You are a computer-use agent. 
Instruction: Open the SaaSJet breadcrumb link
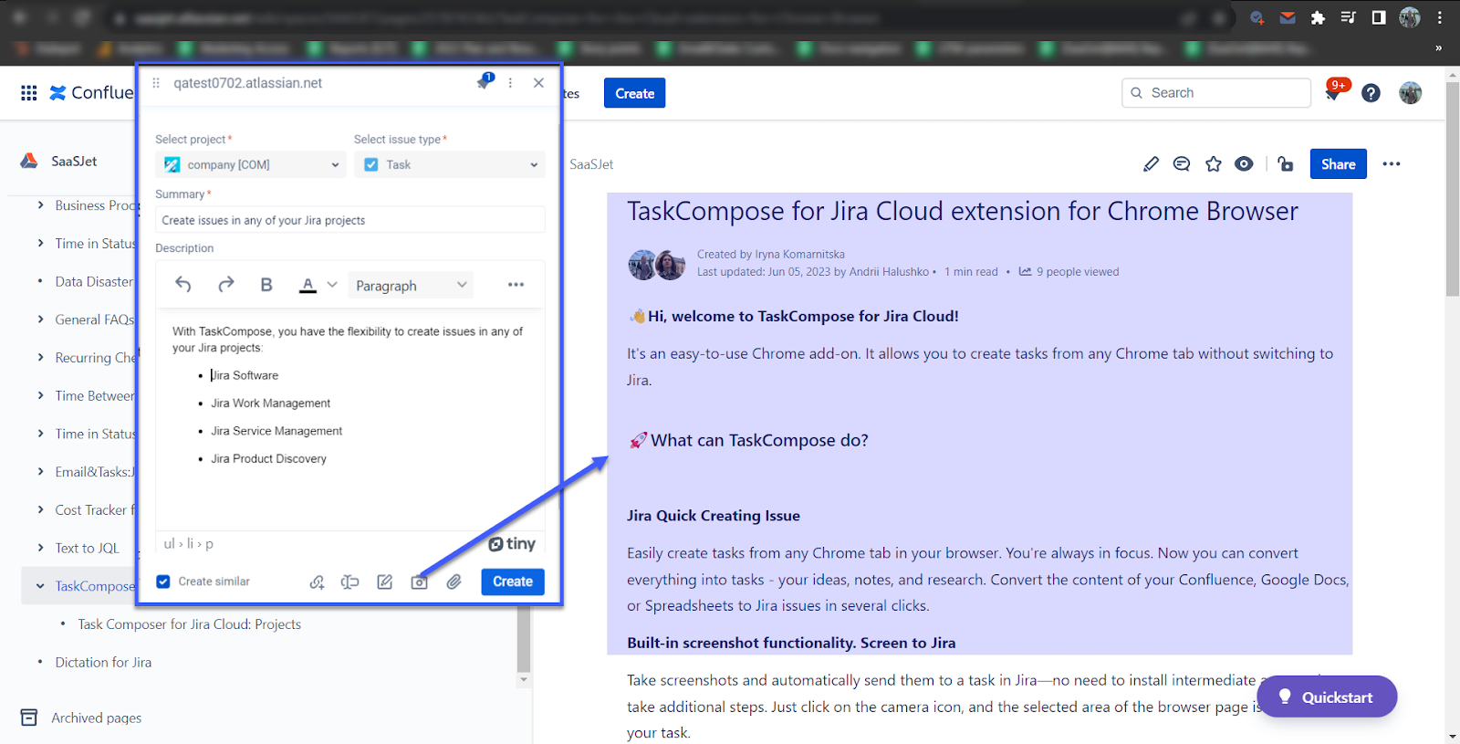pyautogui.click(x=591, y=164)
